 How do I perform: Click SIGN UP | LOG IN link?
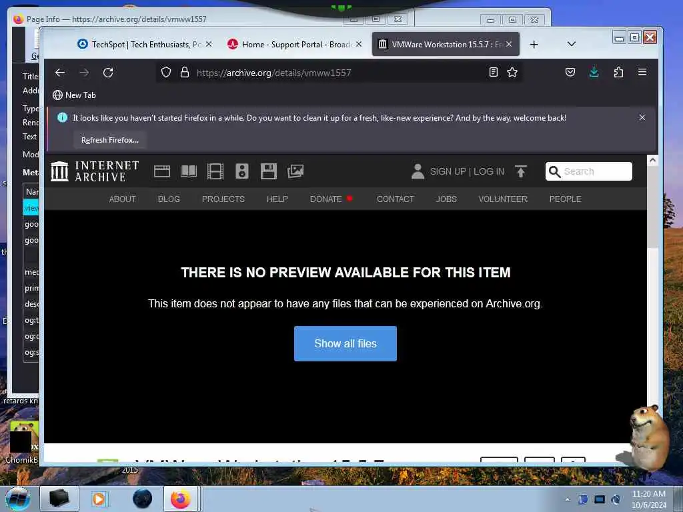(467, 171)
